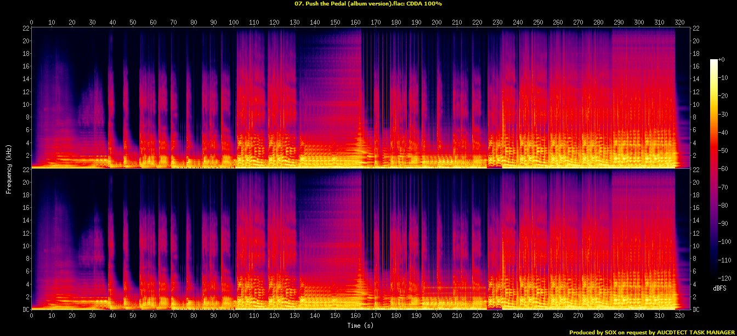Click '290' on the top time axis
Screen dimensions: 737x336
coord(619,22)
